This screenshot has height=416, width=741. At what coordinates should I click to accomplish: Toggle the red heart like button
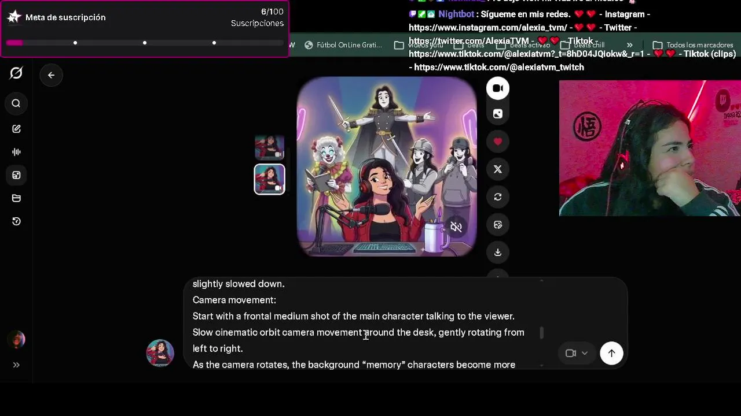498,142
